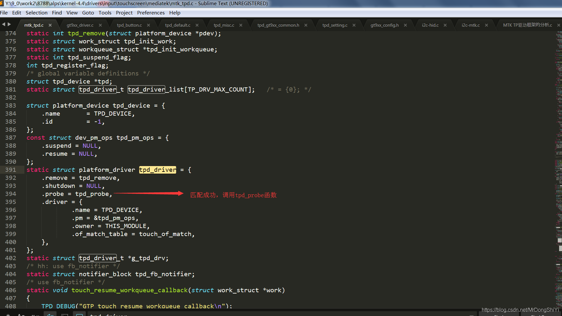Click touch_resume_workqueue_callback function name
This screenshot has height=316, width=562.
(129, 290)
